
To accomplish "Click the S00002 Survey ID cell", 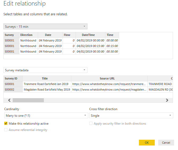I will [x=13, y=90].
